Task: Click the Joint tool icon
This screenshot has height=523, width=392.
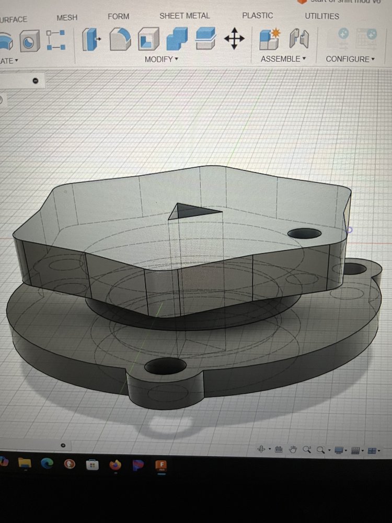Action: pyautogui.click(x=299, y=39)
